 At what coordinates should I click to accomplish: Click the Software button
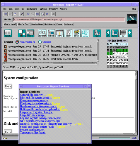pyautogui.click(x=69, y=24)
